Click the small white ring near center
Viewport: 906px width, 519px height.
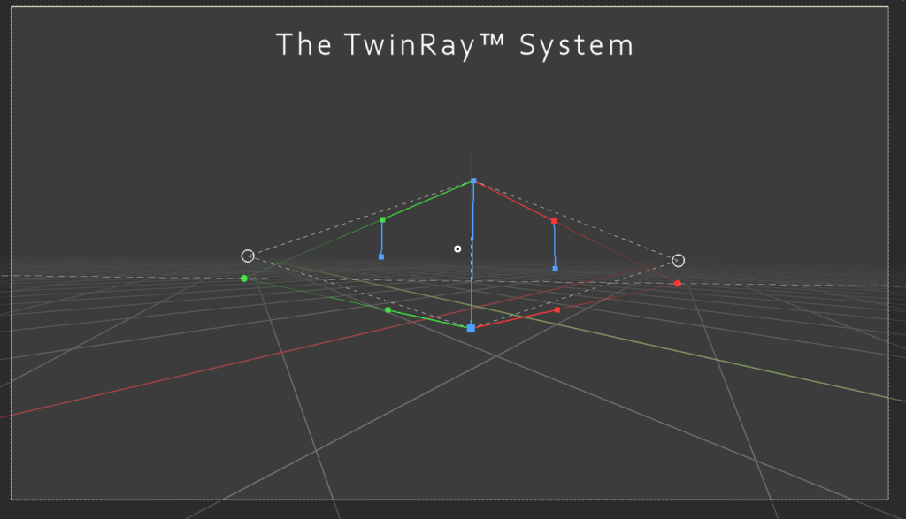(457, 248)
